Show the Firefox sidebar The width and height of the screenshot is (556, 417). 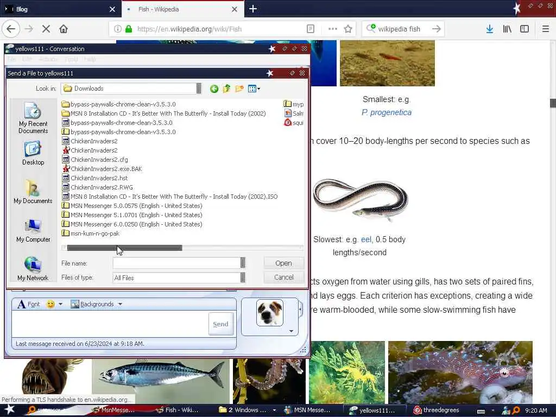pos(525,29)
